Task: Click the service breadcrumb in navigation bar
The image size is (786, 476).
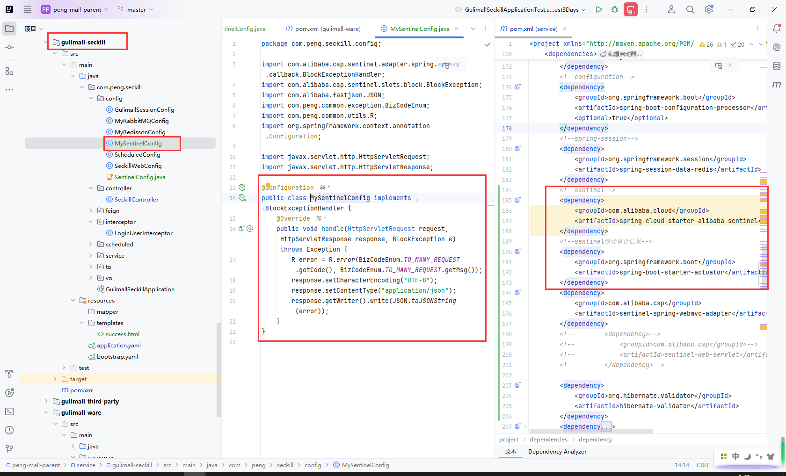Action: click(83, 465)
